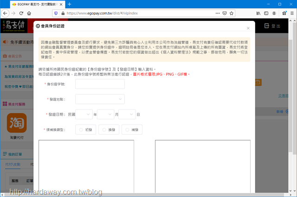Open the page actions three-dot menu
This screenshot has width=297, height=197.
218,13
